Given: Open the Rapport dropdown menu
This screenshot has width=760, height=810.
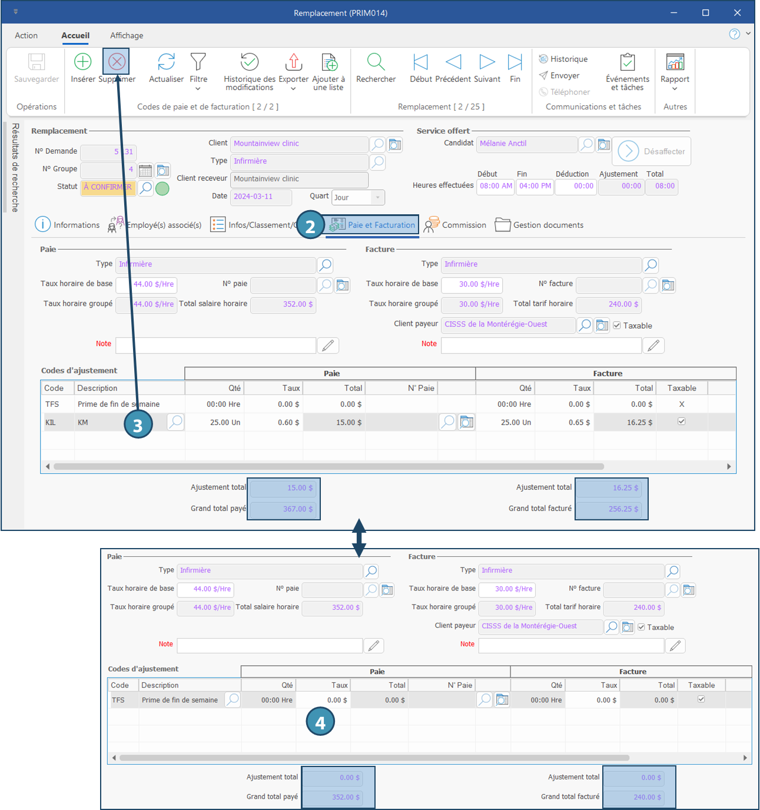Looking at the screenshot, I should [675, 89].
